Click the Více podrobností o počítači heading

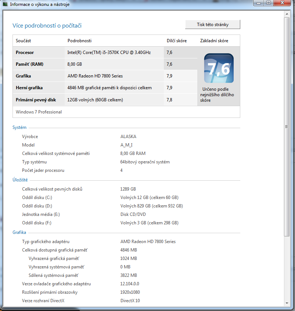pyautogui.click(x=47, y=25)
